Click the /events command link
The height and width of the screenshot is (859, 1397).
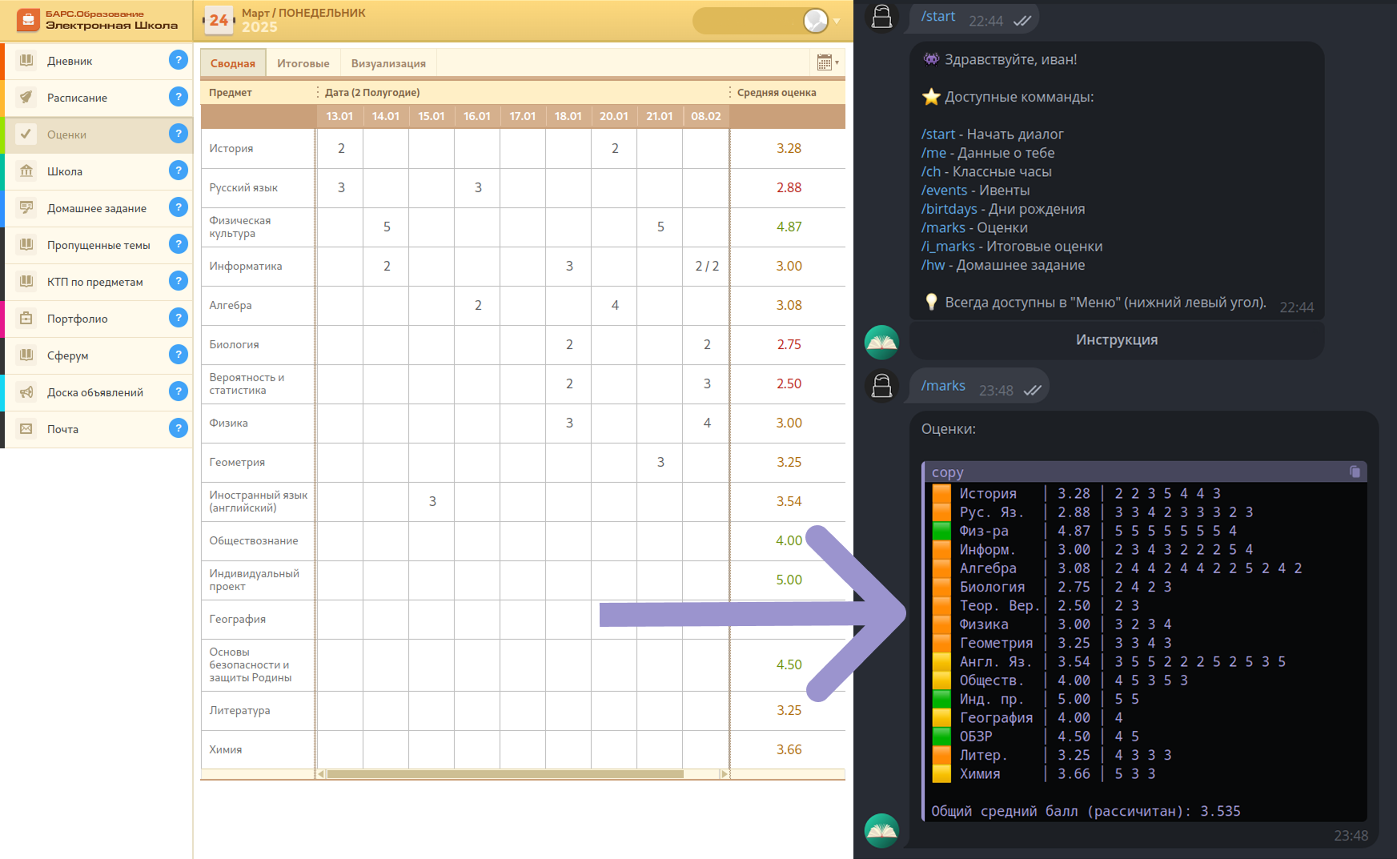[945, 191]
